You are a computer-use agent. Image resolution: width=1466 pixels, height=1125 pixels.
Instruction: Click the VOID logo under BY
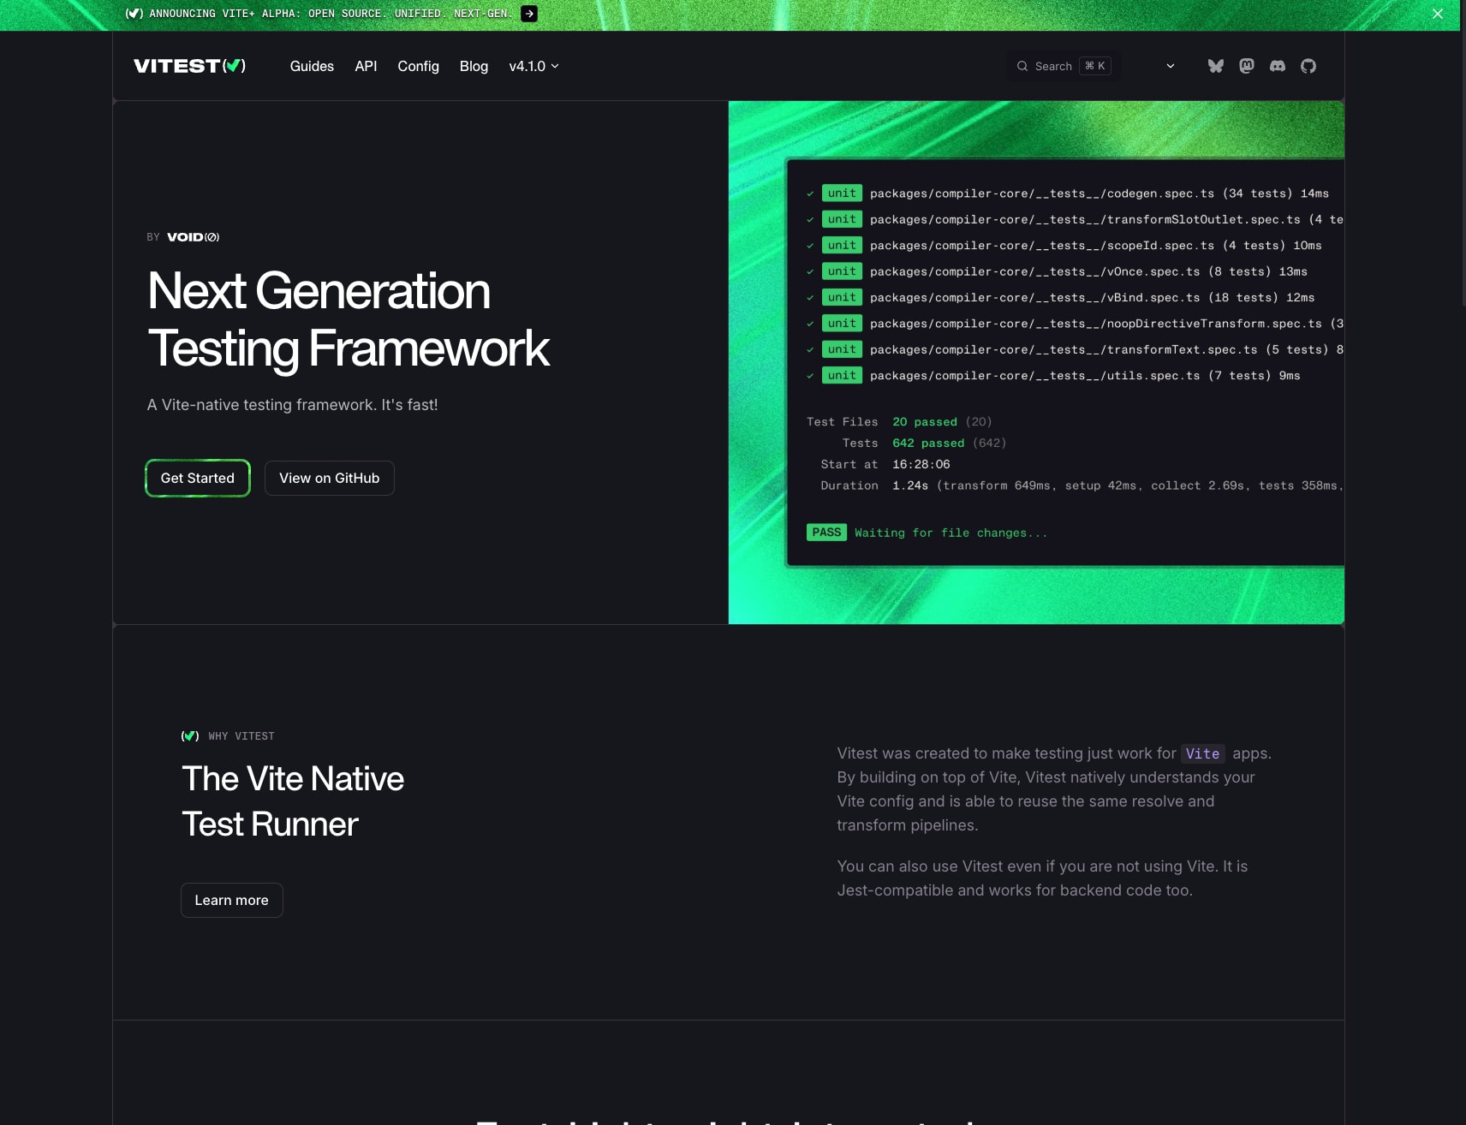pyautogui.click(x=194, y=237)
